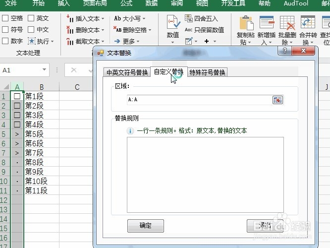Screen dimensions: 330x248
Task: Click the plus sign icon in the ribbon
Action: 207,41
